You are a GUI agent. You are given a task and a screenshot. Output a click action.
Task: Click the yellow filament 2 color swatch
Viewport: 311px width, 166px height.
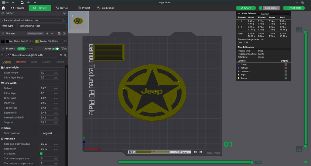click(37, 41)
